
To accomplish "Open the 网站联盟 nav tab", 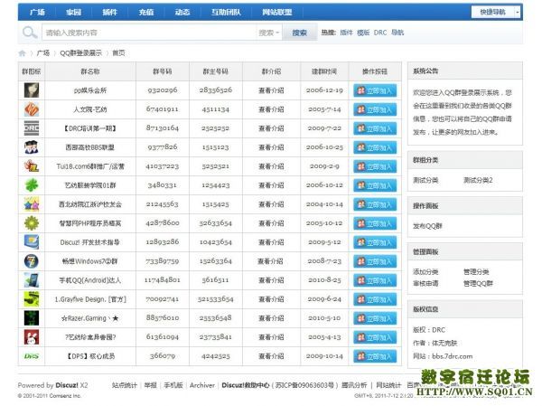I will tap(277, 13).
